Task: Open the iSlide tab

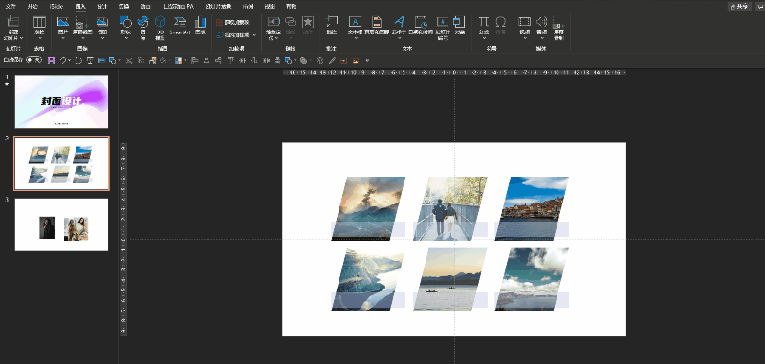Action: tap(56, 7)
